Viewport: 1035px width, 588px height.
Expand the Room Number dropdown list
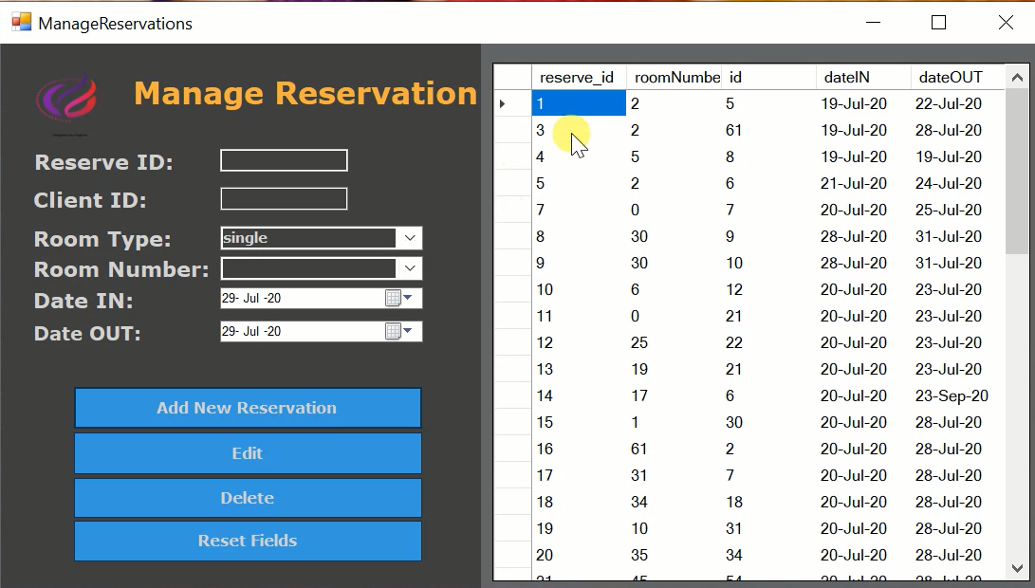tap(409, 268)
